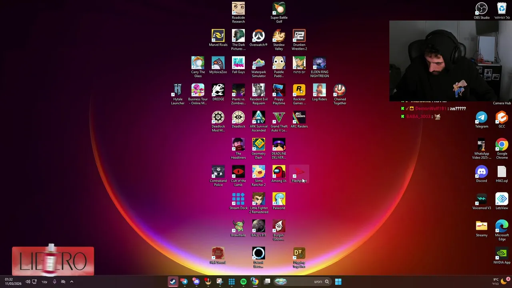Select the Contraband Police shortcut
512x288 pixels.
coord(218,176)
